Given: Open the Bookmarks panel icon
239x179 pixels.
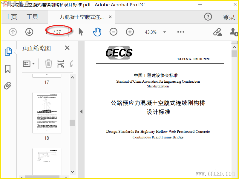Looking at the screenshot, I should pos(8,69).
